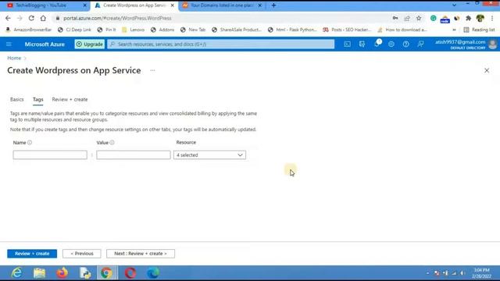Open the volume icon in the system tray
This screenshot has width=500, height=281.
pos(462,273)
